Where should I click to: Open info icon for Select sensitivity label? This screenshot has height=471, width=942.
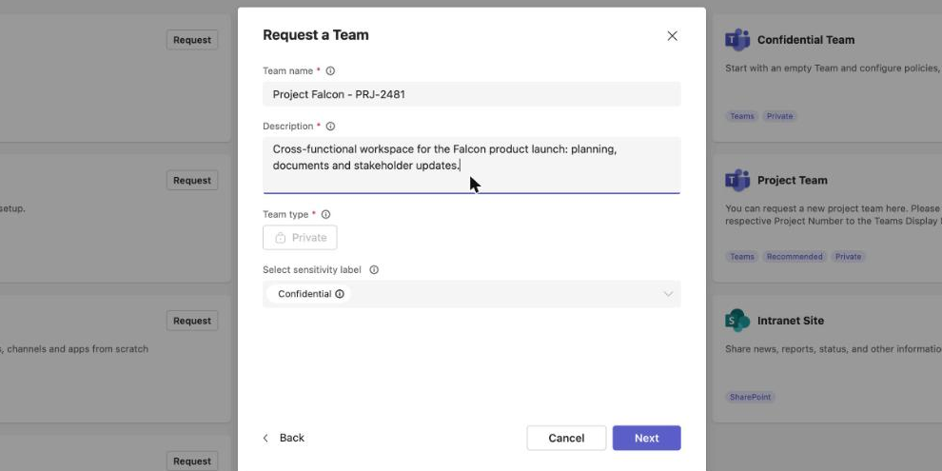point(374,269)
